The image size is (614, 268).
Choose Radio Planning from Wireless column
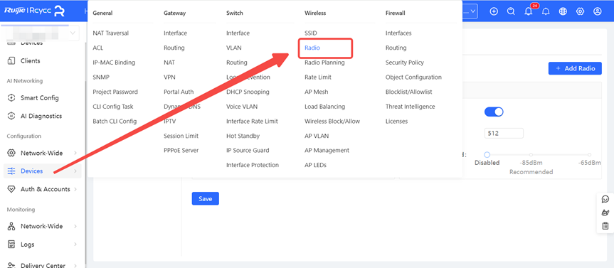[x=324, y=63]
